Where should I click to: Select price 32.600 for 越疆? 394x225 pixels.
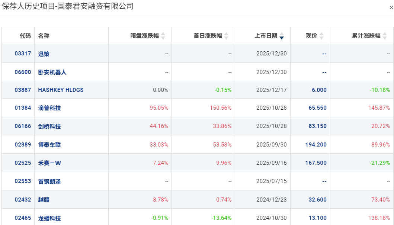click(x=318, y=200)
